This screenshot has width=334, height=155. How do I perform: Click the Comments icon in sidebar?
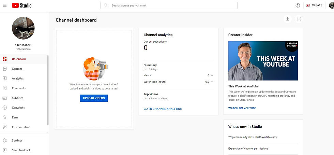point(5,88)
